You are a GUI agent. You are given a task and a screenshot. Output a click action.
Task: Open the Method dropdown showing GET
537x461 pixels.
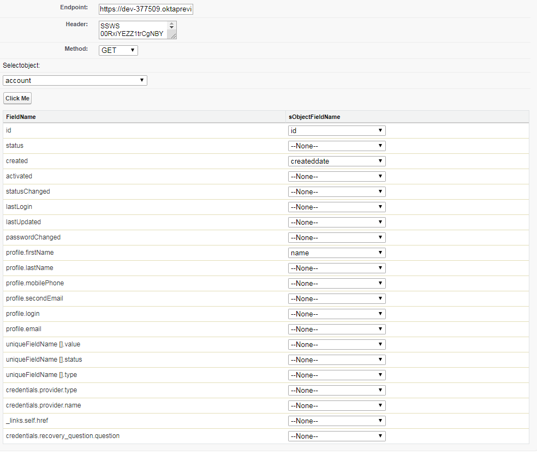pos(118,50)
